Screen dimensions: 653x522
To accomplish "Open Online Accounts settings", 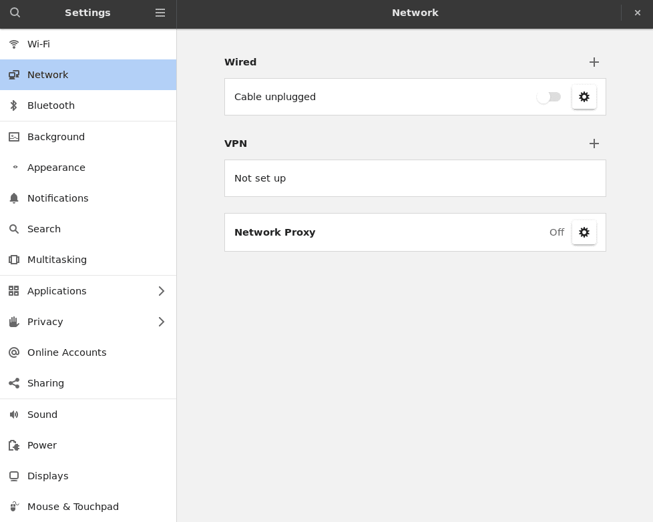I will click(67, 352).
